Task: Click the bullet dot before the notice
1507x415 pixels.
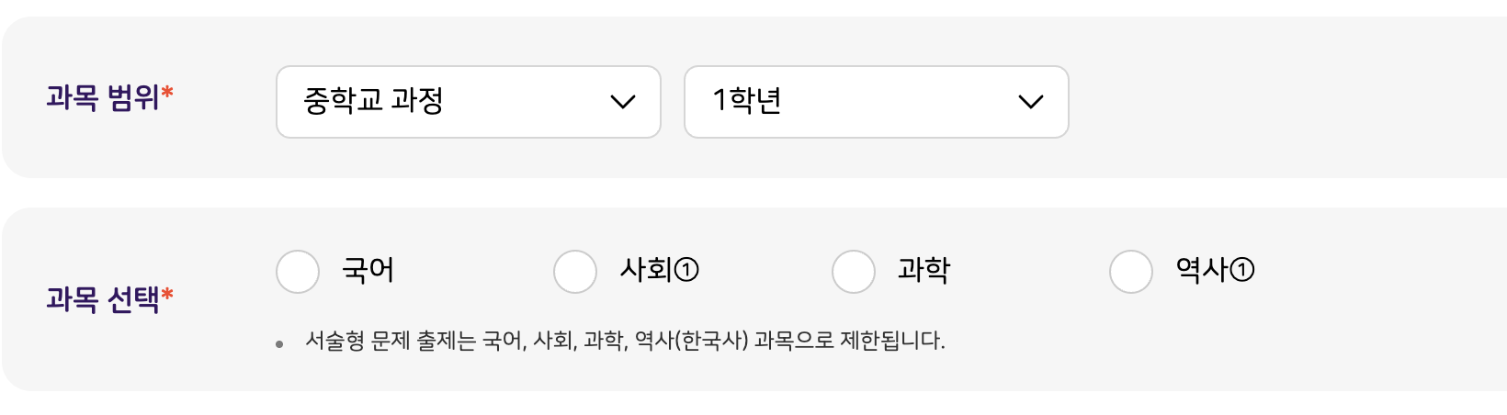Action: [279, 344]
